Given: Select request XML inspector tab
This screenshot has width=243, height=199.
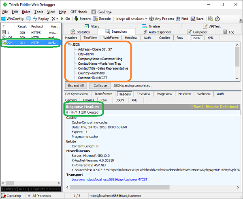Looking at the screenshot, I should coord(210,38).
